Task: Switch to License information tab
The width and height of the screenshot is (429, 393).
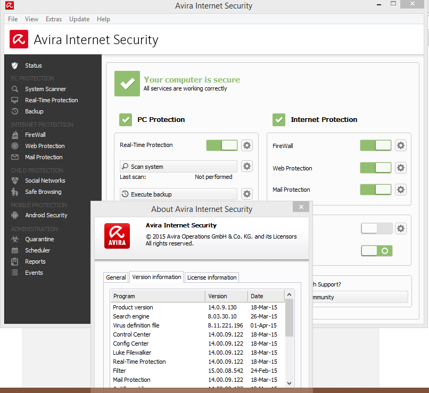Action: pyautogui.click(x=211, y=277)
